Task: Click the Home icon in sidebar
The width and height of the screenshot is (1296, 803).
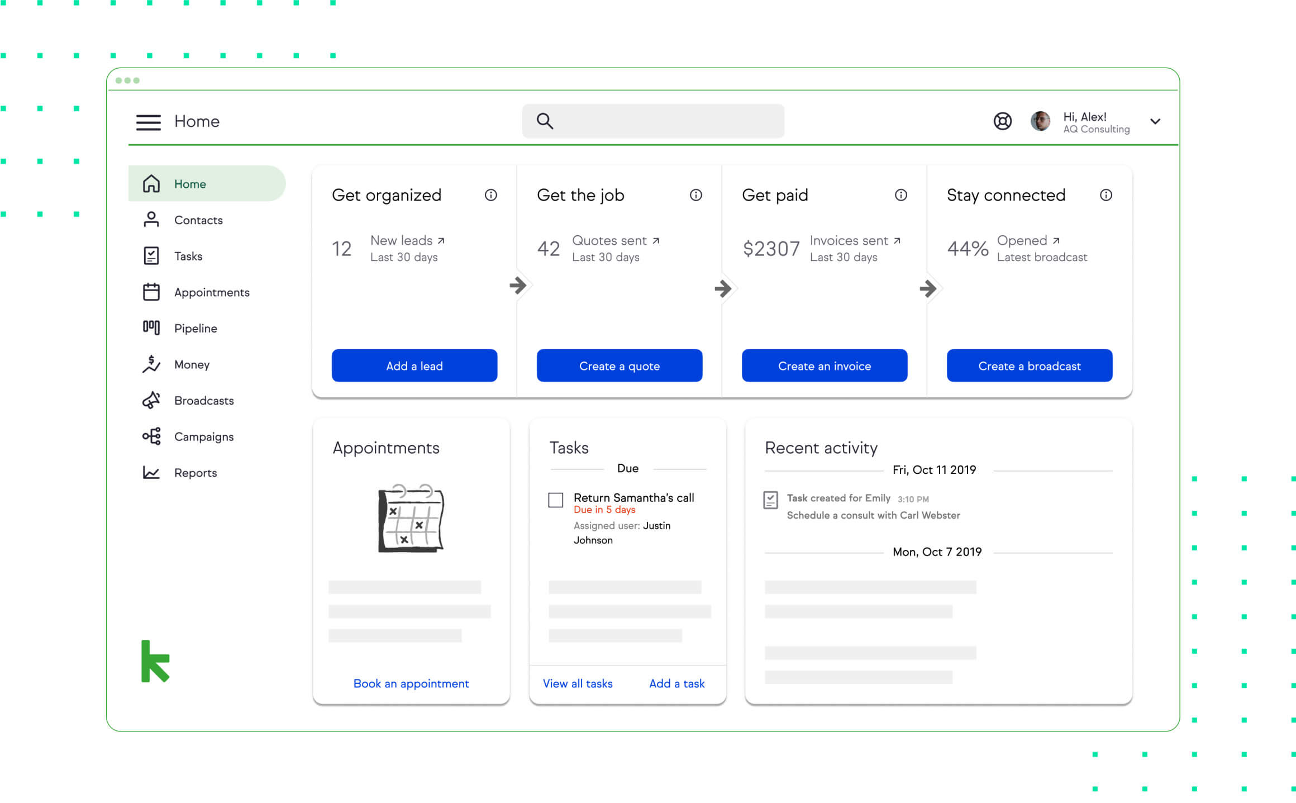Action: (x=151, y=183)
